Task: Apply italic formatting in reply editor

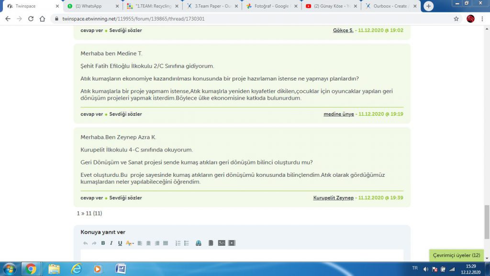Action: tap(111, 243)
